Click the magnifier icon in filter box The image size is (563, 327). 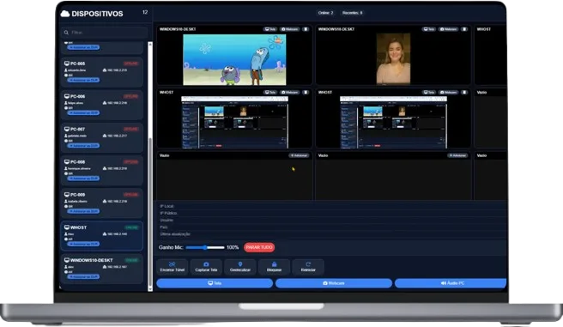click(x=66, y=33)
